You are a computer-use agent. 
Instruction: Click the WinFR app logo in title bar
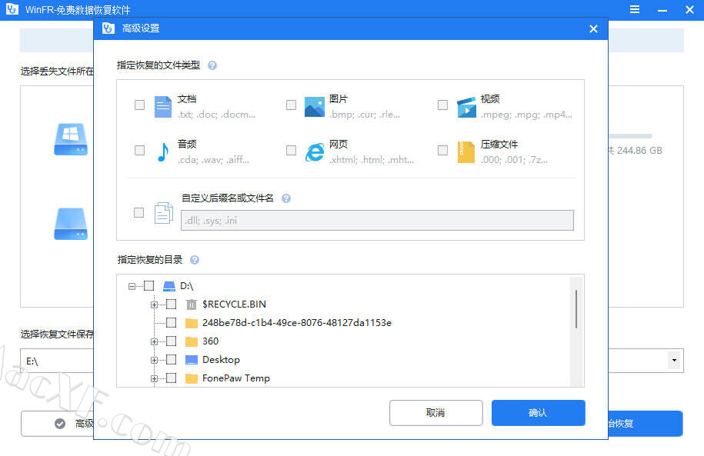click(x=12, y=9)
